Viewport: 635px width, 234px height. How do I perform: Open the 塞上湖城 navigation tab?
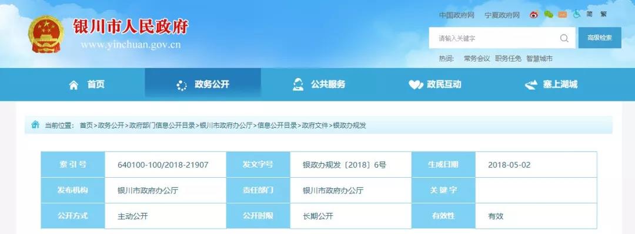click(x=551, y=84)
